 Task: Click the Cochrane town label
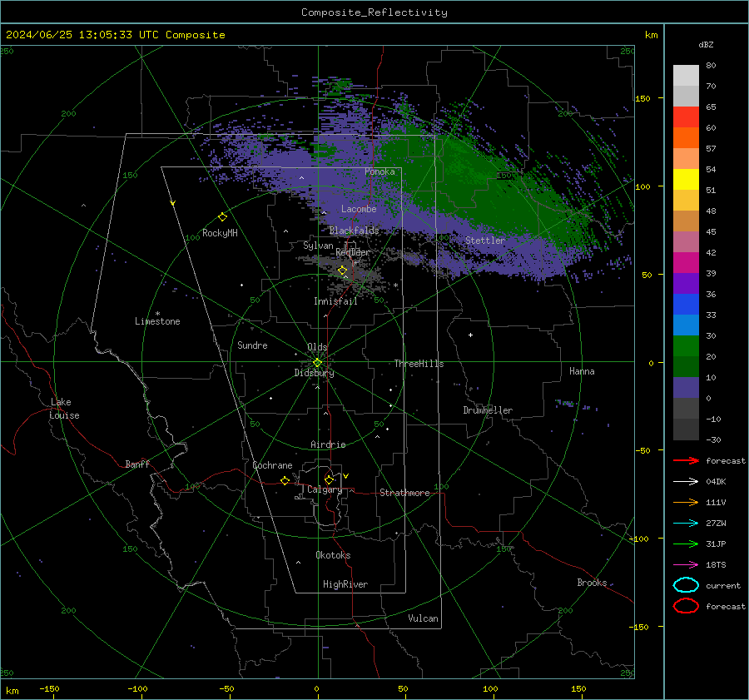pos(272,465)
